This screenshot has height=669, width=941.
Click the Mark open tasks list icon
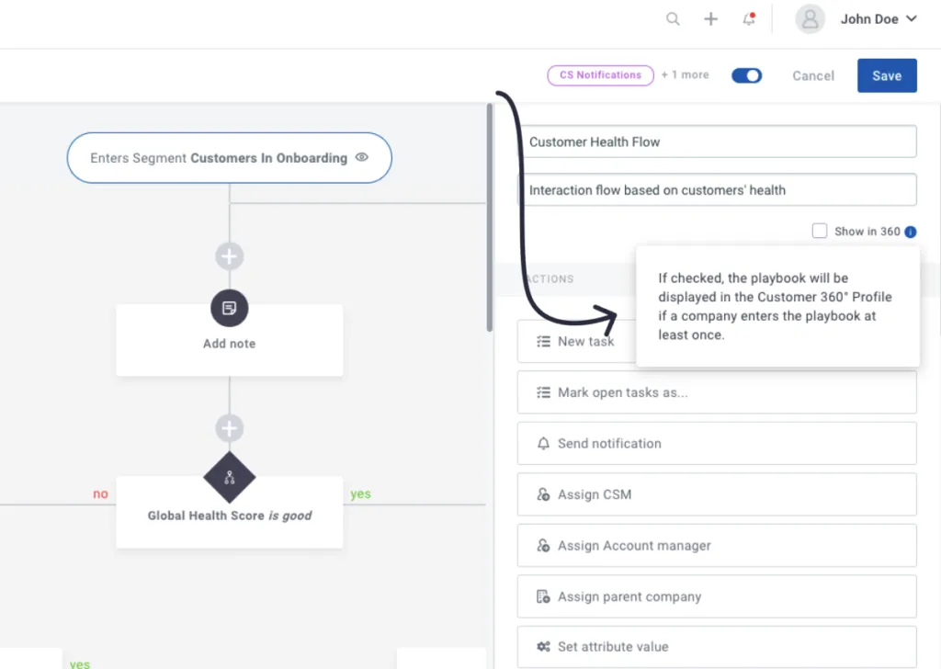click(x=543, y=392)
